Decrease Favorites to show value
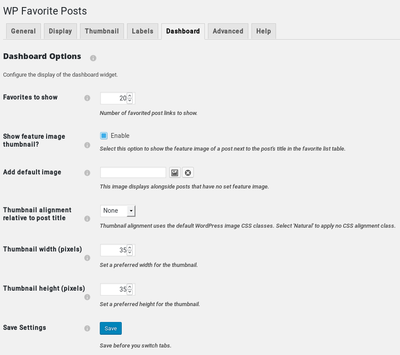 [130, 100]
